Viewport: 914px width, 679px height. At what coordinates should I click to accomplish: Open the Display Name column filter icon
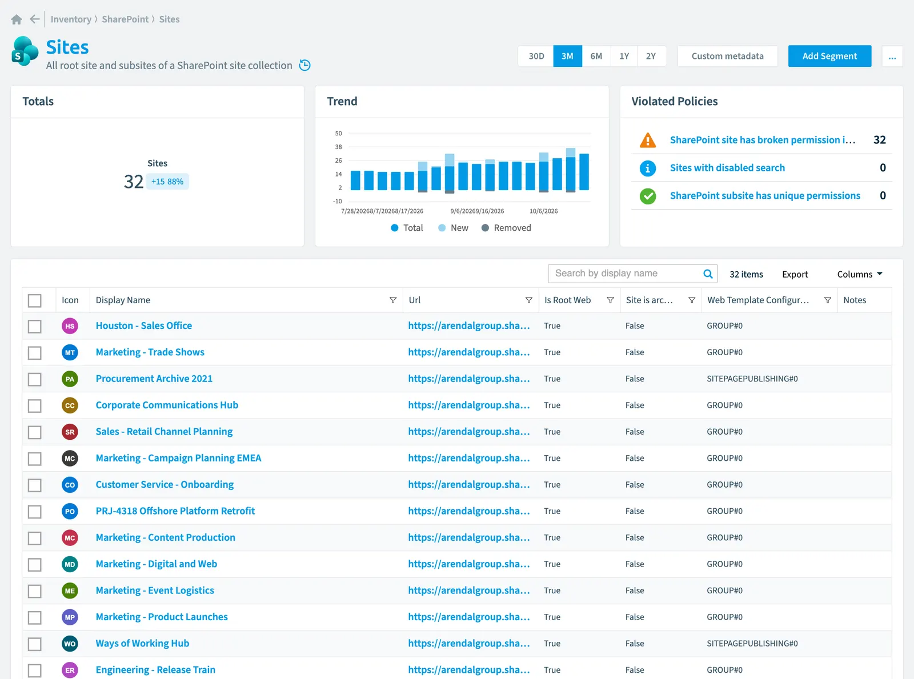[393, 300]
